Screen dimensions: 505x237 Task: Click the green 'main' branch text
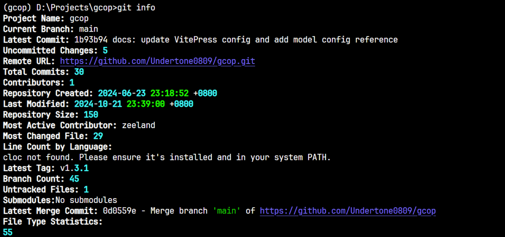point(227,211)
